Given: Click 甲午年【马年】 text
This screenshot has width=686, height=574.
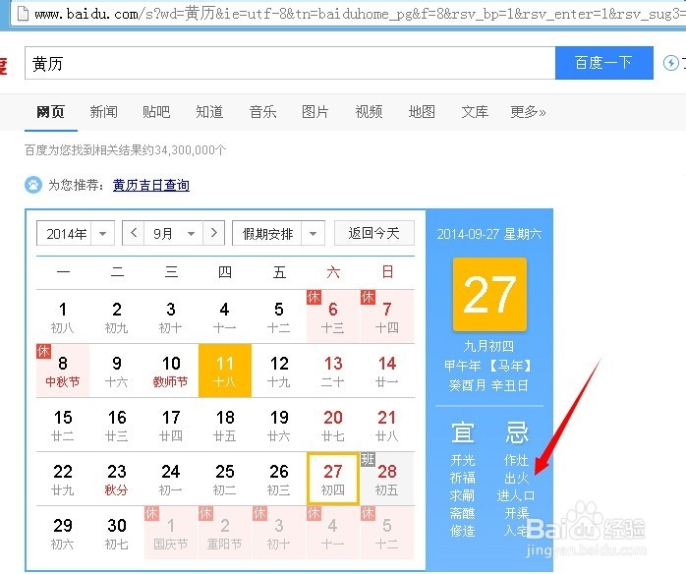Looking at the screenshot, I should point(488,366).
